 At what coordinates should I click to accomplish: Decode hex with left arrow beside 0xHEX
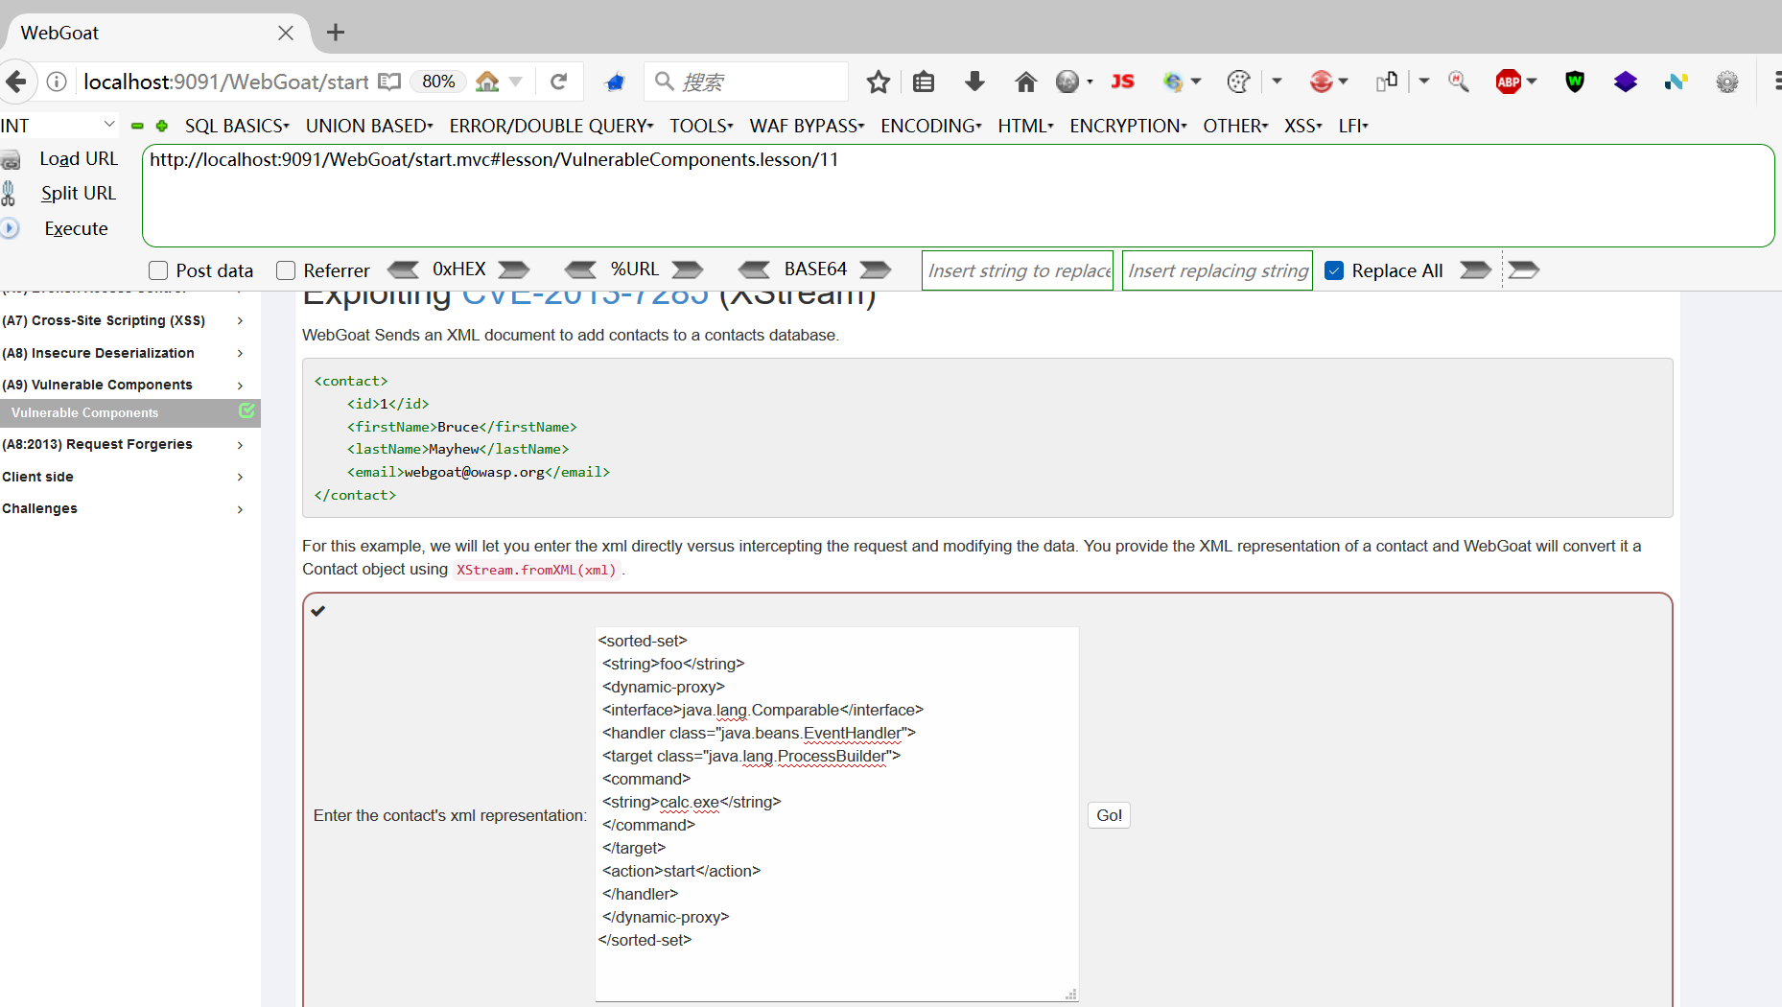click(x=403, y=269)
